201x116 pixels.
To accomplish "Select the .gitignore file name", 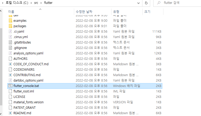I will pos(20,48).
